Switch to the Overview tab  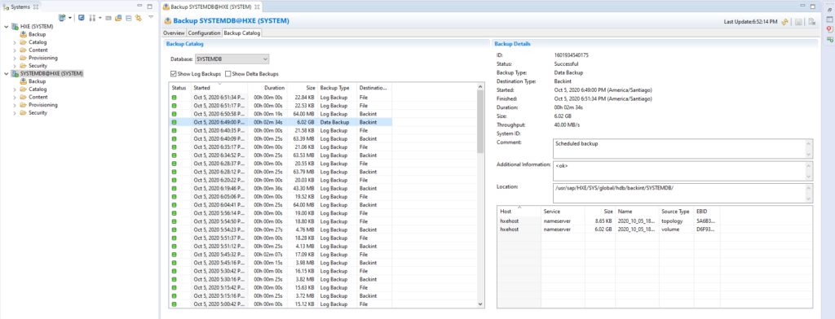[174, 33]
